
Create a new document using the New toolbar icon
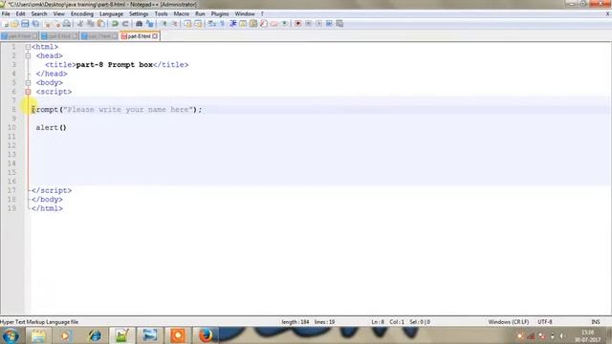click(6, 24)
